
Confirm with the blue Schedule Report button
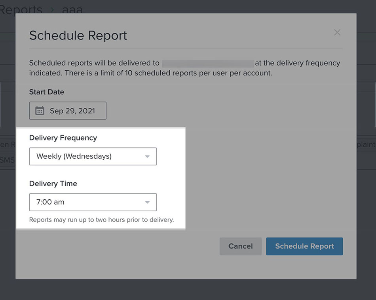tap(304, 246)
